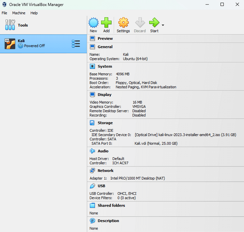Click the kali-linux installer ISO optical drive entry

185,135
